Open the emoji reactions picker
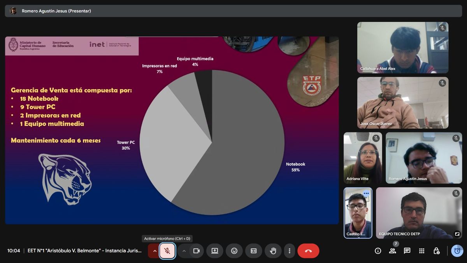Image resolution: width=467 pixels, height=263 pixels. pos(234,251)
